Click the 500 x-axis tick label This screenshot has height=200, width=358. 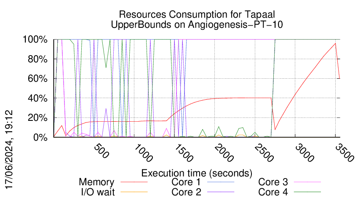[102, 151]
